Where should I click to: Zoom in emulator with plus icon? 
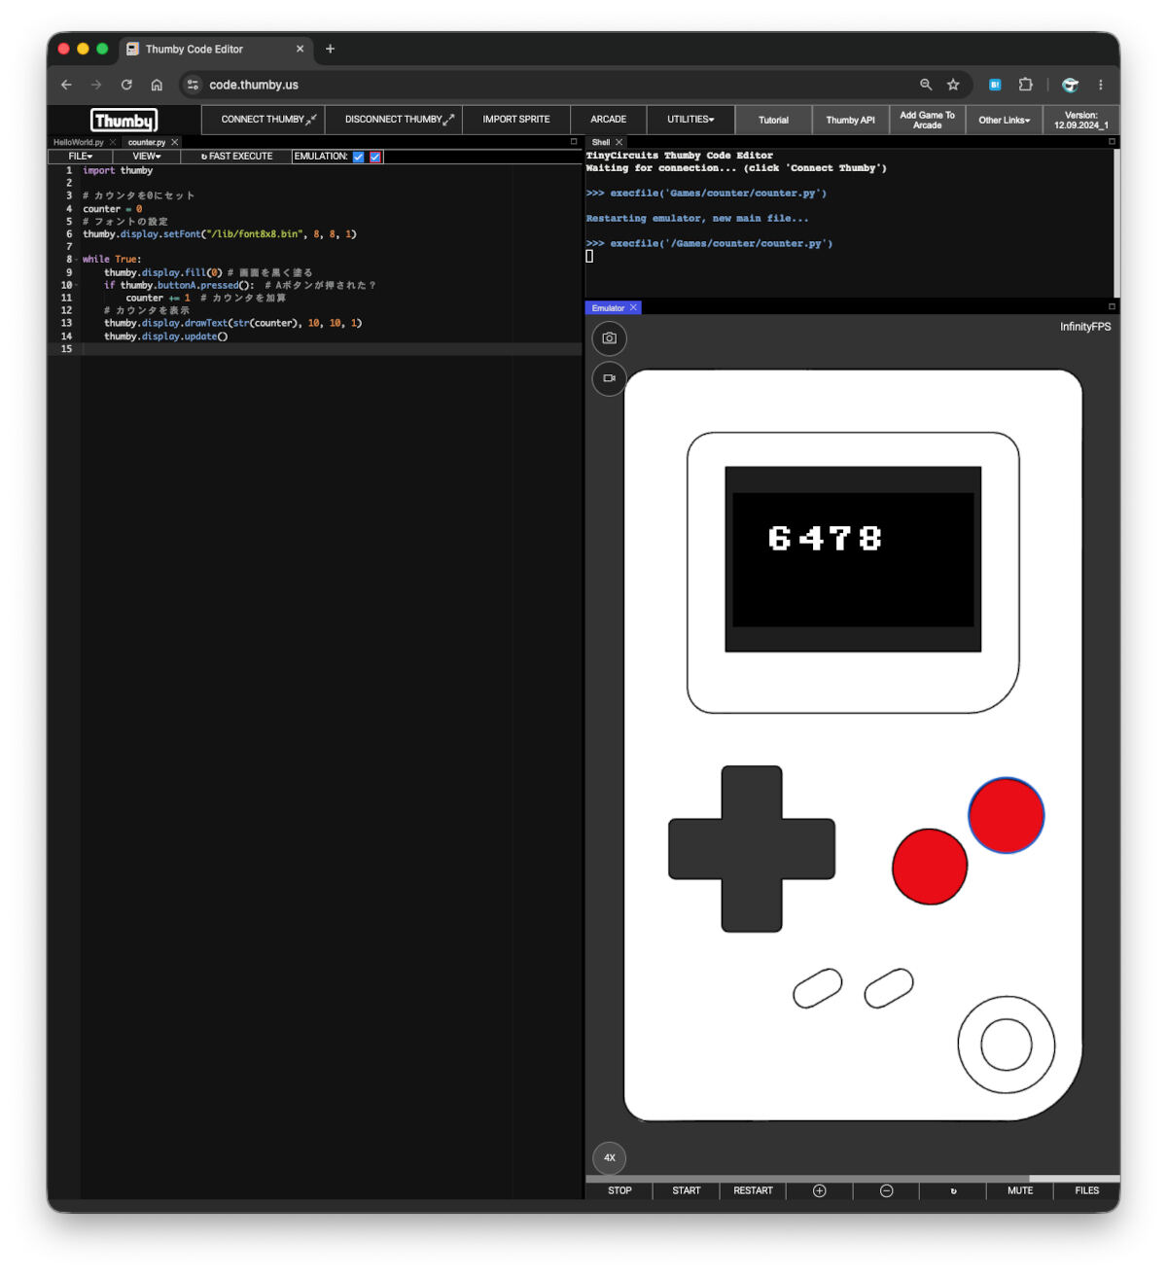819,1191
